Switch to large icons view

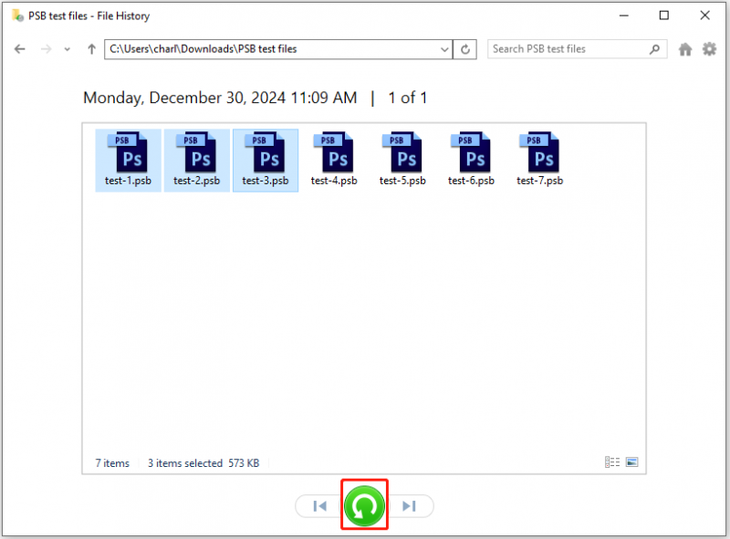631,461
